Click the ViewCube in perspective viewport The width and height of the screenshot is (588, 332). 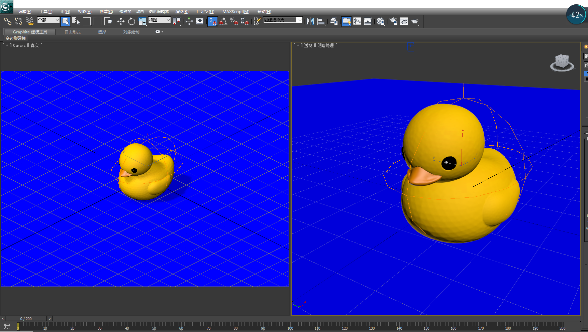pyautogui.click(x=562, y=63)
